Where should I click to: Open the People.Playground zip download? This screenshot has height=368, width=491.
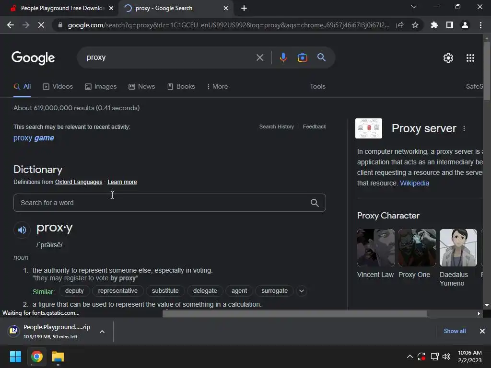(50, 332)
